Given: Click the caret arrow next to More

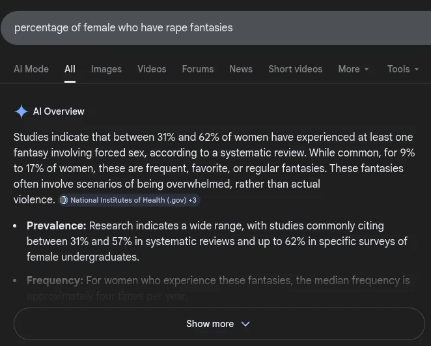Looking at the screenshot, I should point(367,69).
